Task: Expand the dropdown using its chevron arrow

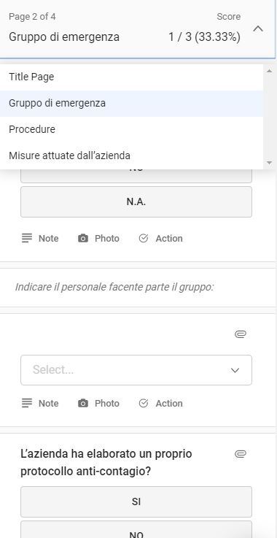Action: point(235,370)
